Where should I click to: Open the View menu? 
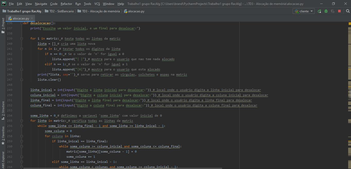point(29,4)
